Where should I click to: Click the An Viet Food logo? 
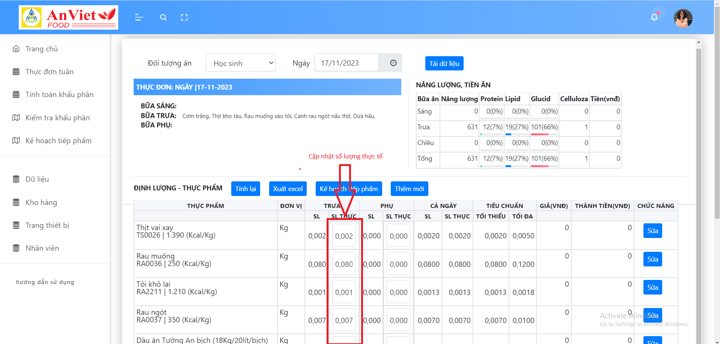[x=69, y=18]
